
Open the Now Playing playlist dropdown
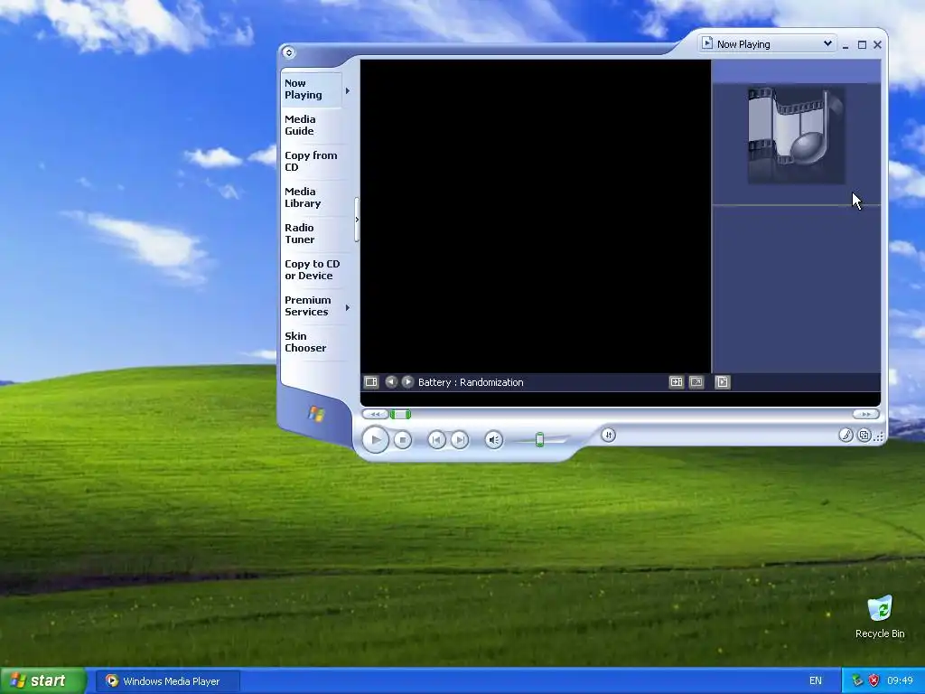(x=827, y=43)
